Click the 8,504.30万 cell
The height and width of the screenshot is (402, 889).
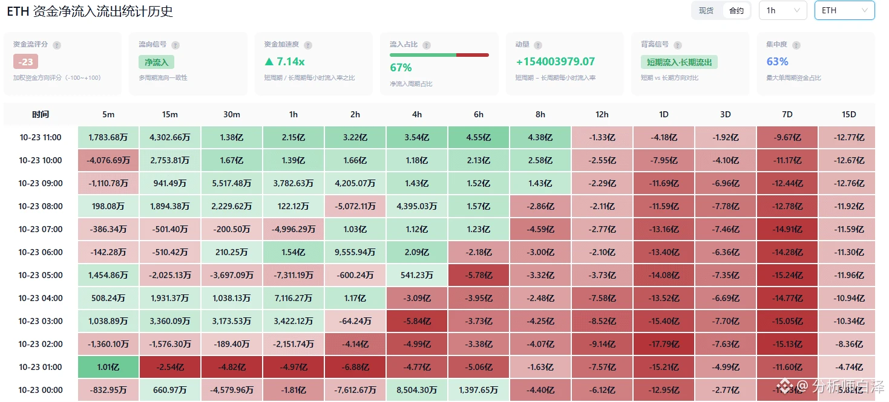(417, 390)
